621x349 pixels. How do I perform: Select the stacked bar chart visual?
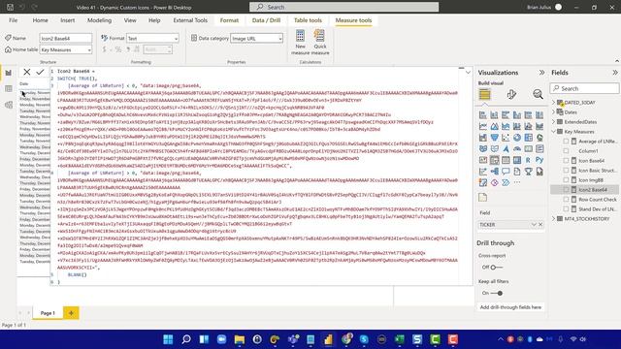[483, 115]
